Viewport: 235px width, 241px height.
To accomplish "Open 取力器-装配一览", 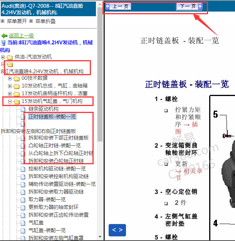I will [x=47, y=199].
